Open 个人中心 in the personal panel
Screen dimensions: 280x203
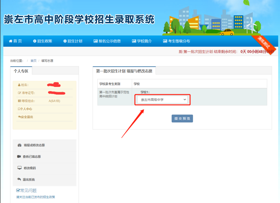point(26,109)
